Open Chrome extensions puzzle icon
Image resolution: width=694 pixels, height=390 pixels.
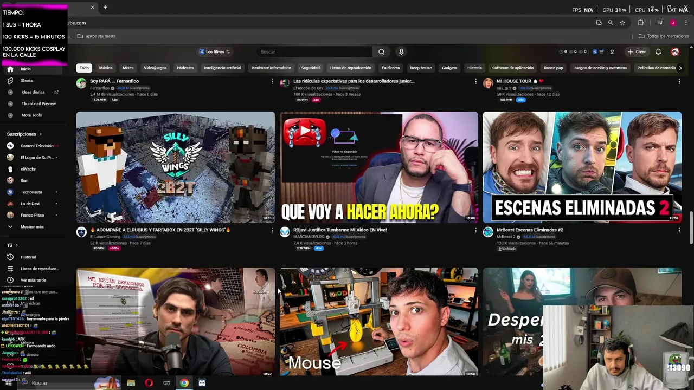(640, 23)
